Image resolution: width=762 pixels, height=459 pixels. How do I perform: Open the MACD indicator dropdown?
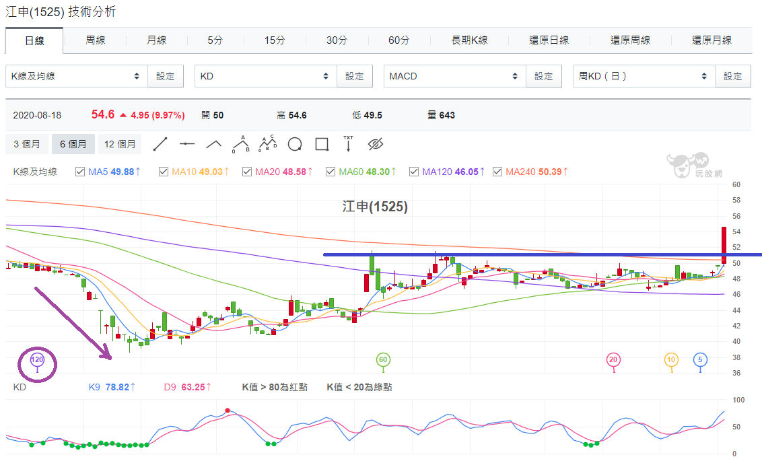pyautogui.click(x=454, y=76)
